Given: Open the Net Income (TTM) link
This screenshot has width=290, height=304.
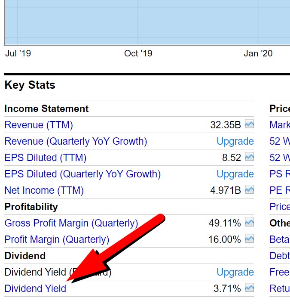Looking at the screenshot, I should pyautogui.click(x=44, y=191).
